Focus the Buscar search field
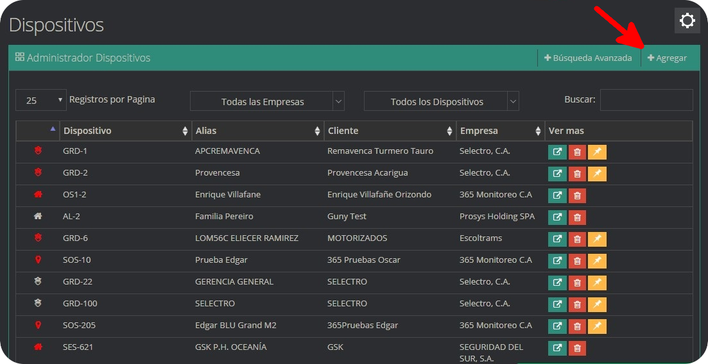Screen dimensions: 708x364 click(x=646, y=100)
